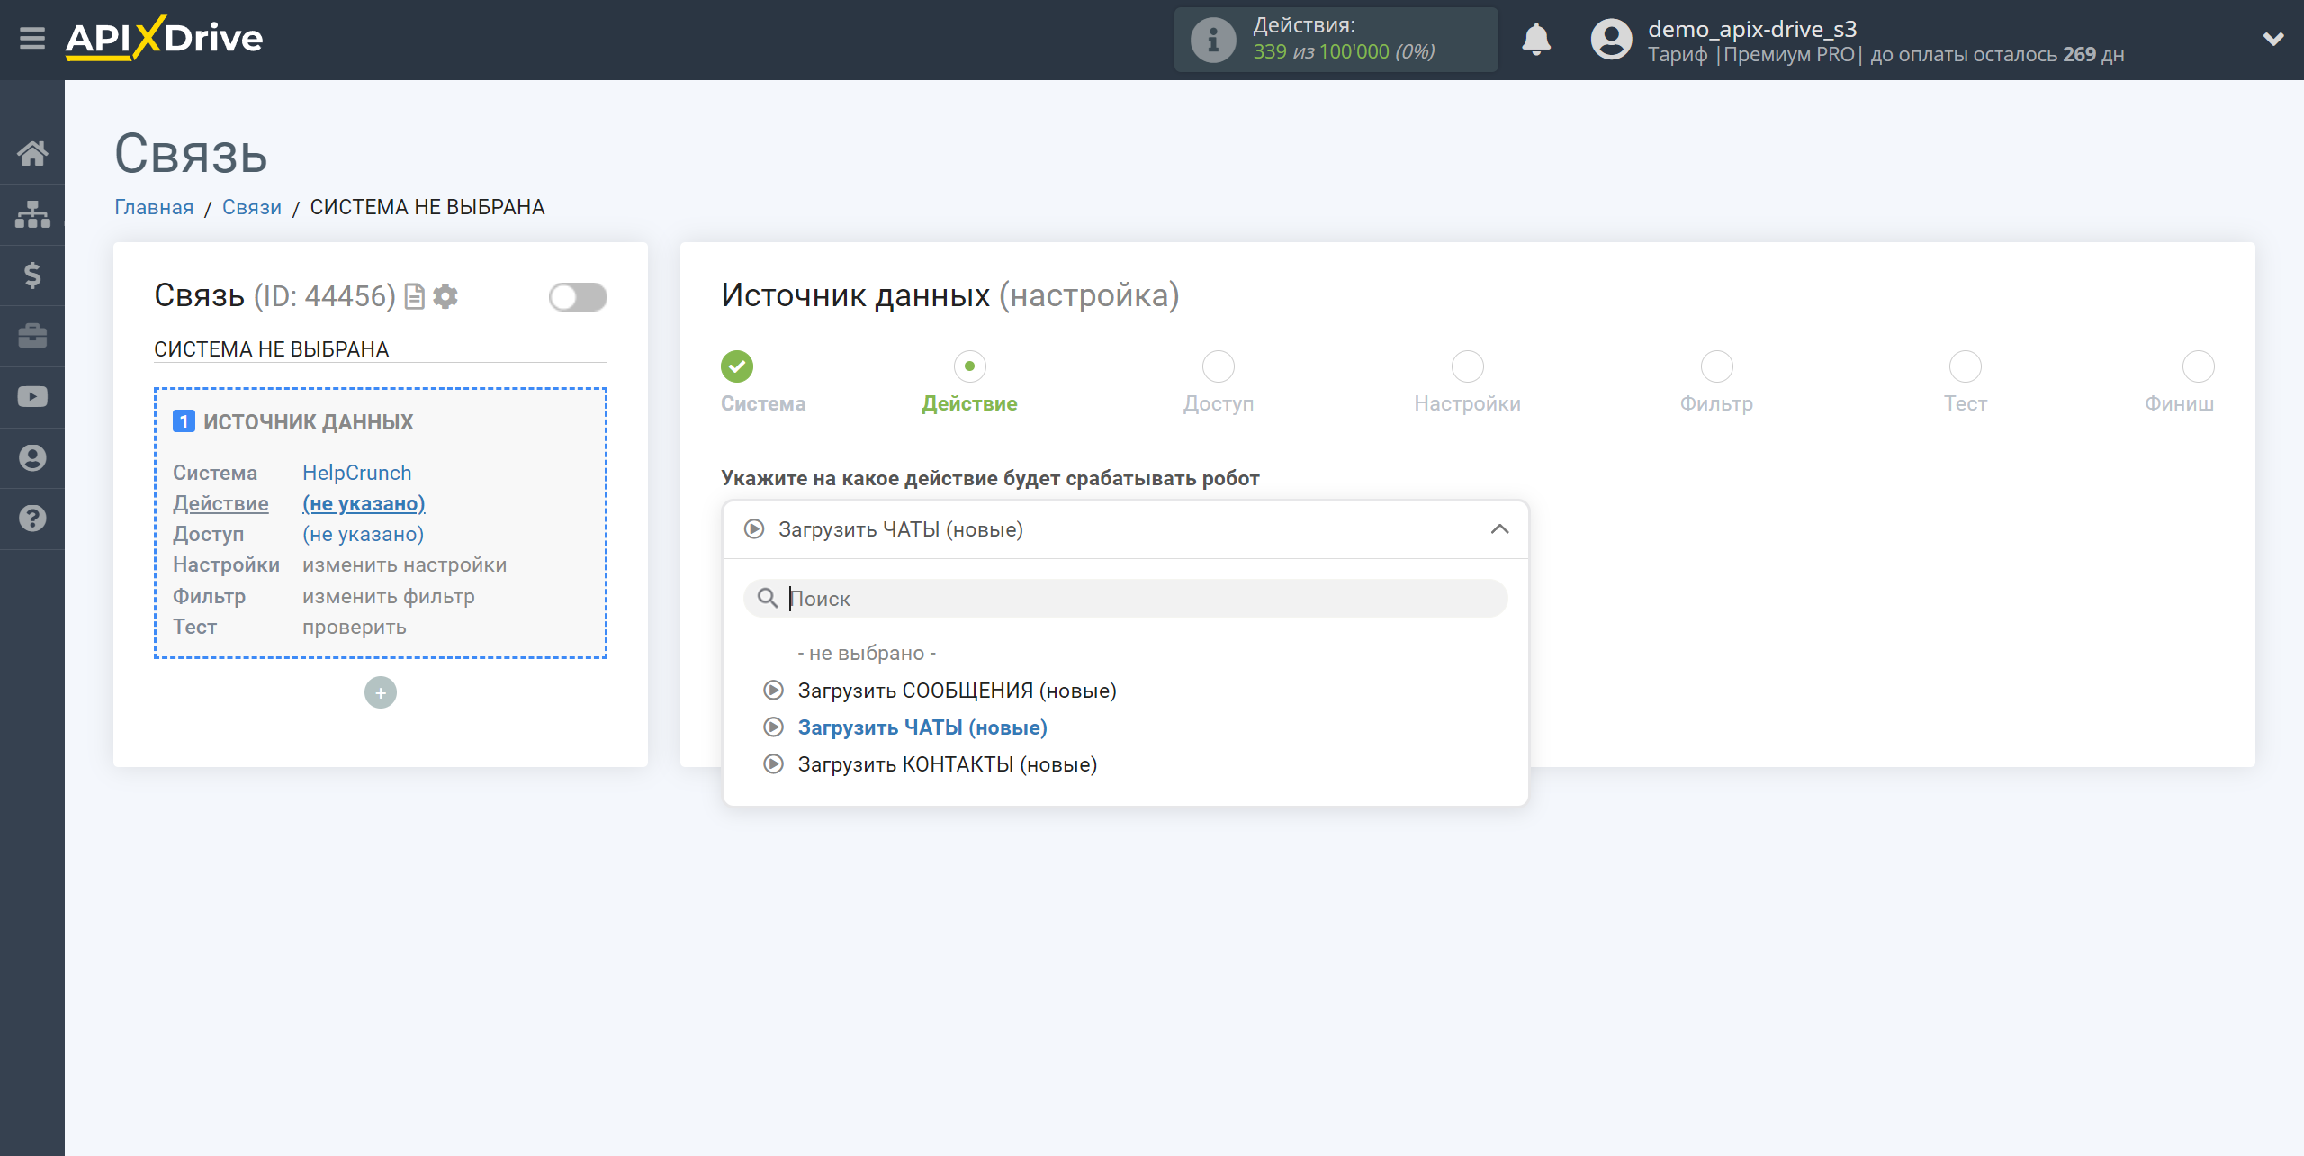This screenshot has width=2304, height=1156.
Task: Click the Действие (не указано) link
Action: click(364, 503)
